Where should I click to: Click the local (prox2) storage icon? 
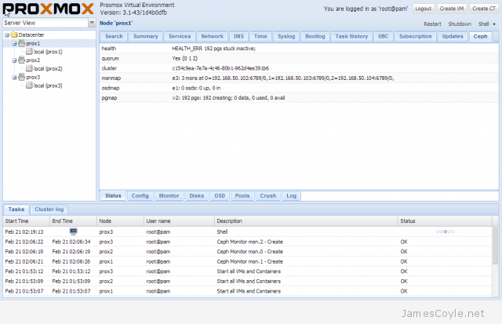pos(29,68)
